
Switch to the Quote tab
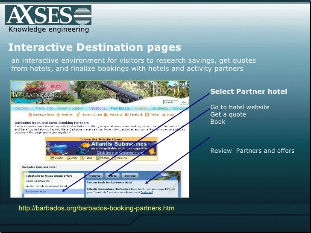coord(112,176)
